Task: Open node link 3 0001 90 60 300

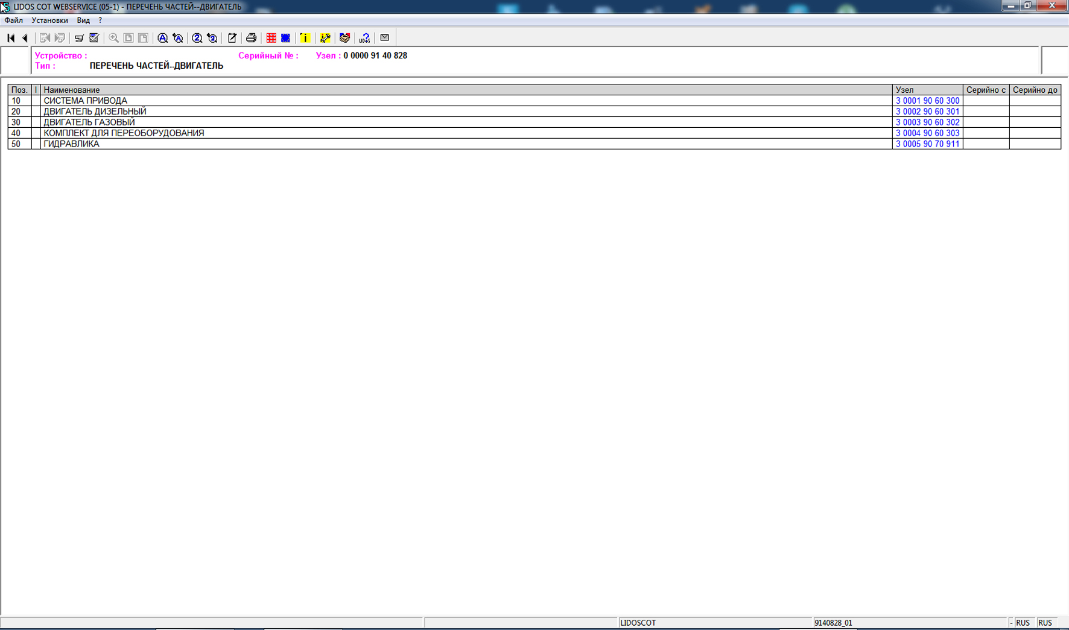Action: (927, 101)
